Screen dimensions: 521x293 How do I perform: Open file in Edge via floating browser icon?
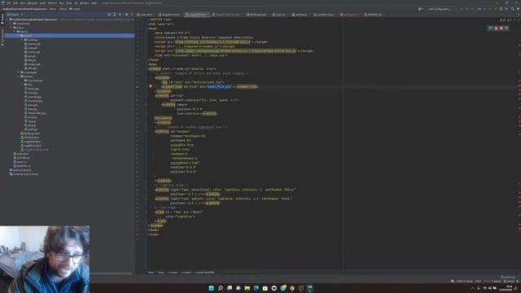506,28
